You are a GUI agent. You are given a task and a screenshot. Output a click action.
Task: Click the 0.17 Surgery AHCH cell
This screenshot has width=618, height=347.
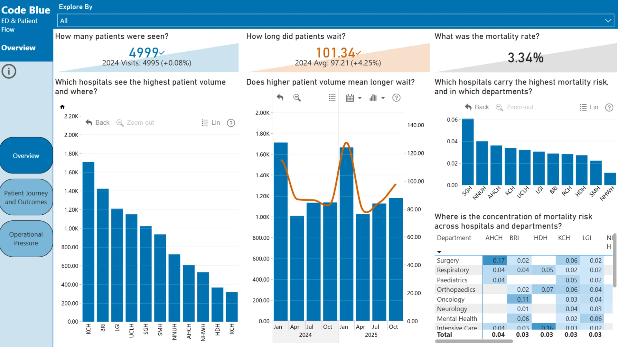pos(495,260)
